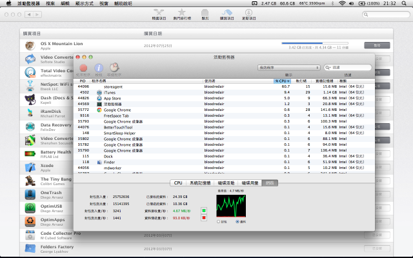Viewport: 413px width, 258px height.
Task: Switch to the 磁碟用量 (Disk Usage) tab
Action: 250,183
